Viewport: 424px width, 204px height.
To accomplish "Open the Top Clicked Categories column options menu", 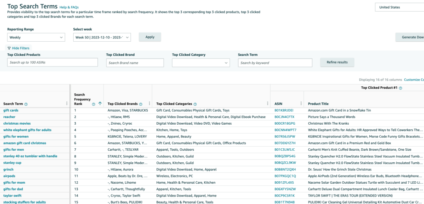I will pyautogui.click(x=267, y=104).
